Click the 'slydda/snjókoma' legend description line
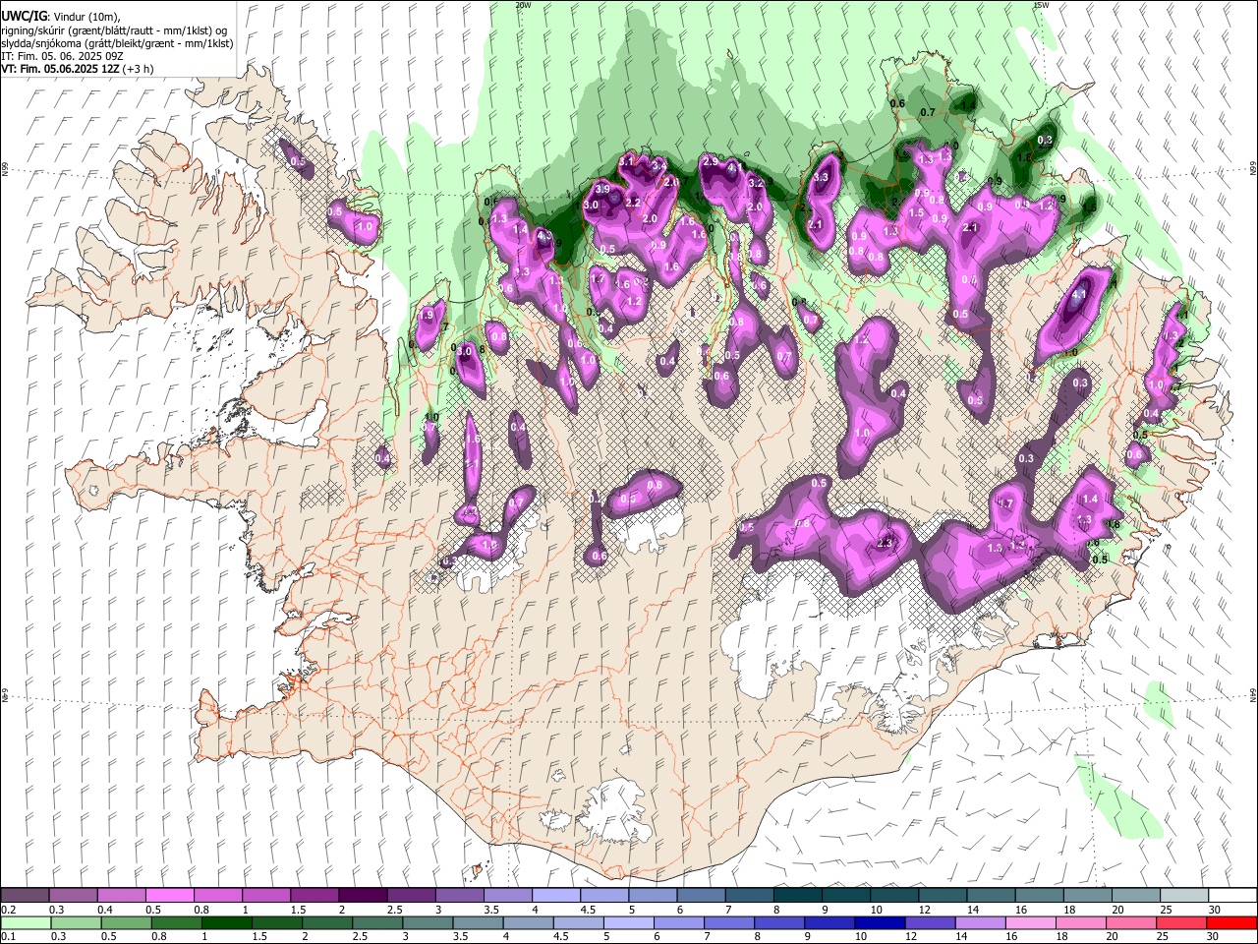The image size is (1258, 944). (x=117, y=43)
